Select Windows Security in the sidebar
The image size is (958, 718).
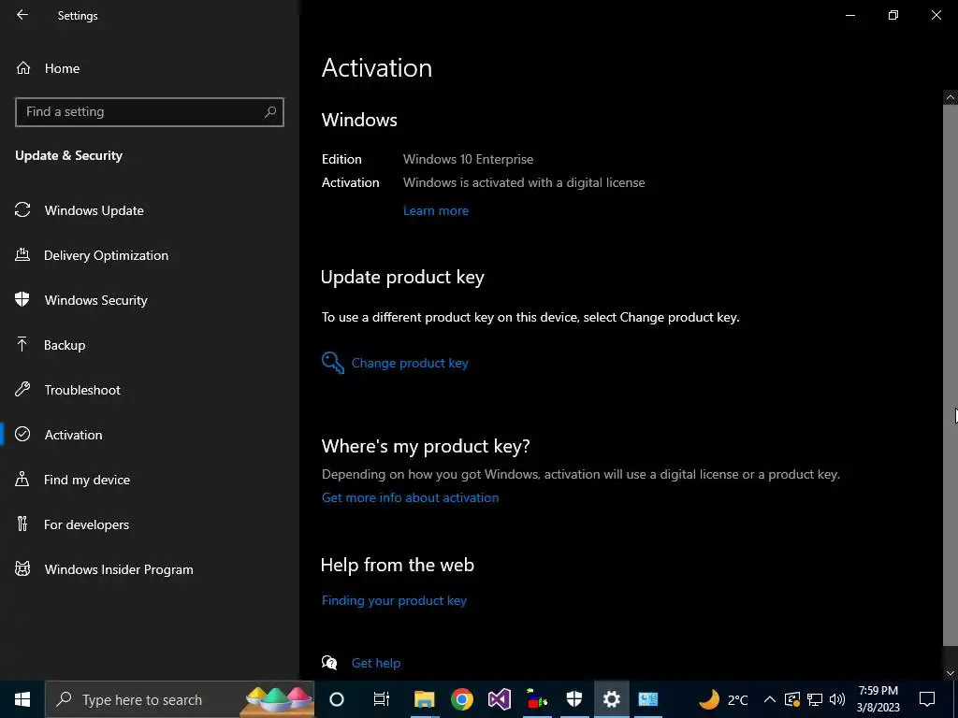[96, 300]
